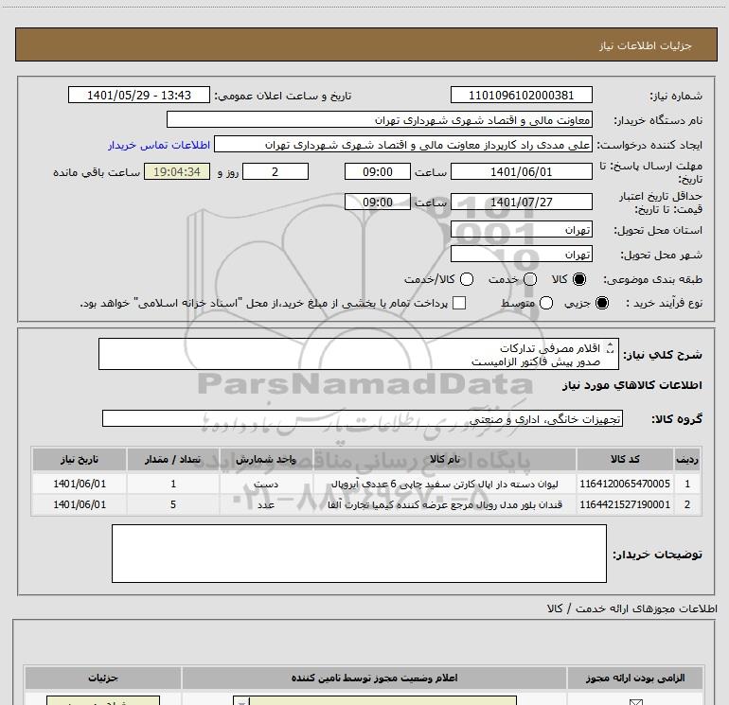Select the کالا radio button
Viewport: 729px width, 705px height.
(579, 279)
